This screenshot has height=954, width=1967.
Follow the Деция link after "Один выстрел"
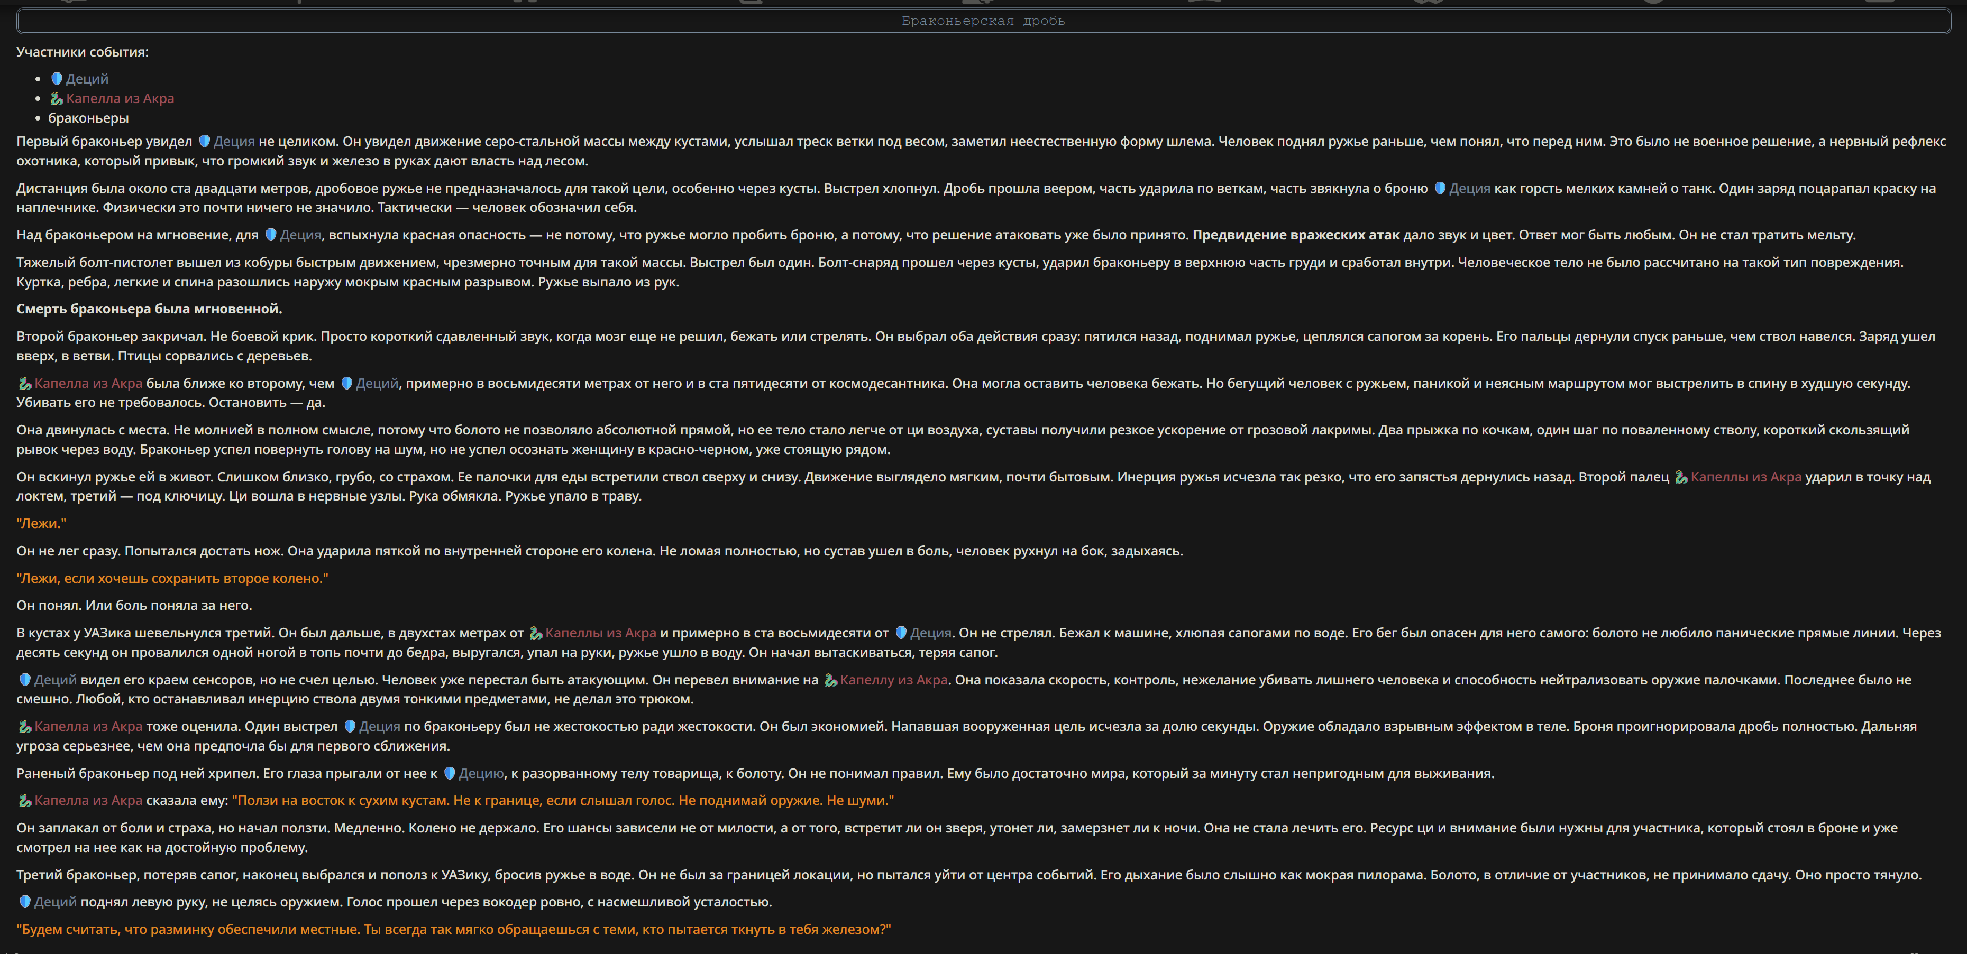point(380,727)
